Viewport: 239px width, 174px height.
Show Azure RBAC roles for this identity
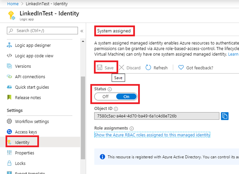click(x=152, y=135)
